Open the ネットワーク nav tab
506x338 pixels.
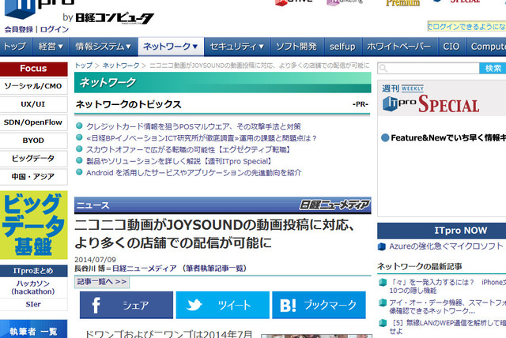(171, 47)
